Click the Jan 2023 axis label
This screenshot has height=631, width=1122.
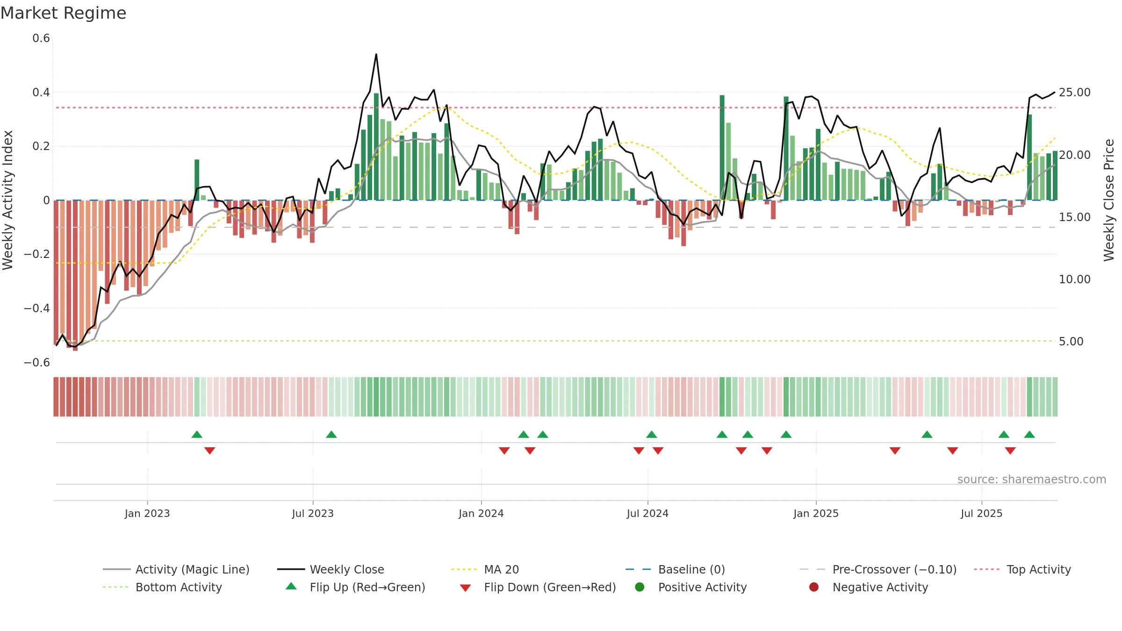(x=147, y=513)
